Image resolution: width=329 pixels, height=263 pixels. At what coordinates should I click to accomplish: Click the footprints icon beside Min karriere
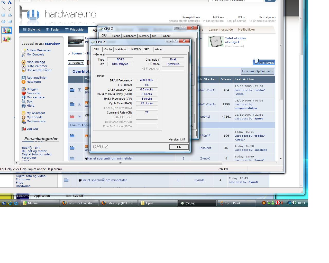[24, 98]
